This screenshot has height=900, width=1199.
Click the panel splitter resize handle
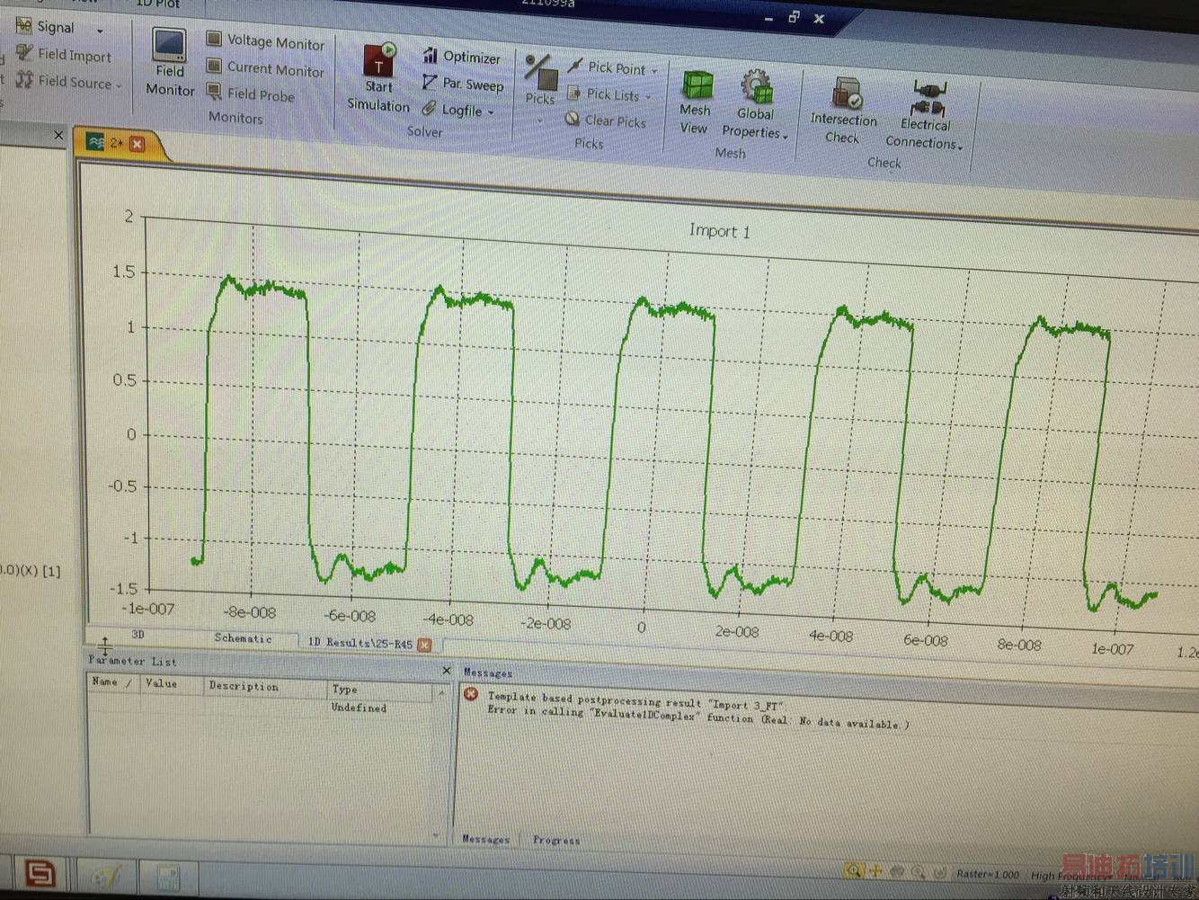(105, 646)
